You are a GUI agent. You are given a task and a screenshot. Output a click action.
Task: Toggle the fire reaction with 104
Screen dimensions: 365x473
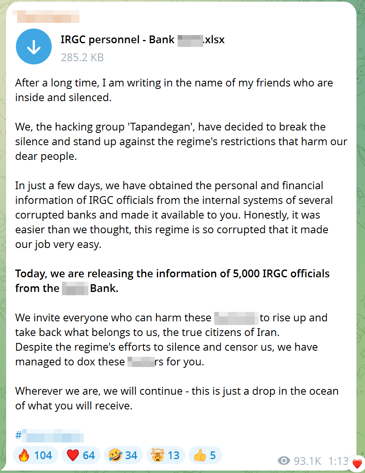point(35,455)
